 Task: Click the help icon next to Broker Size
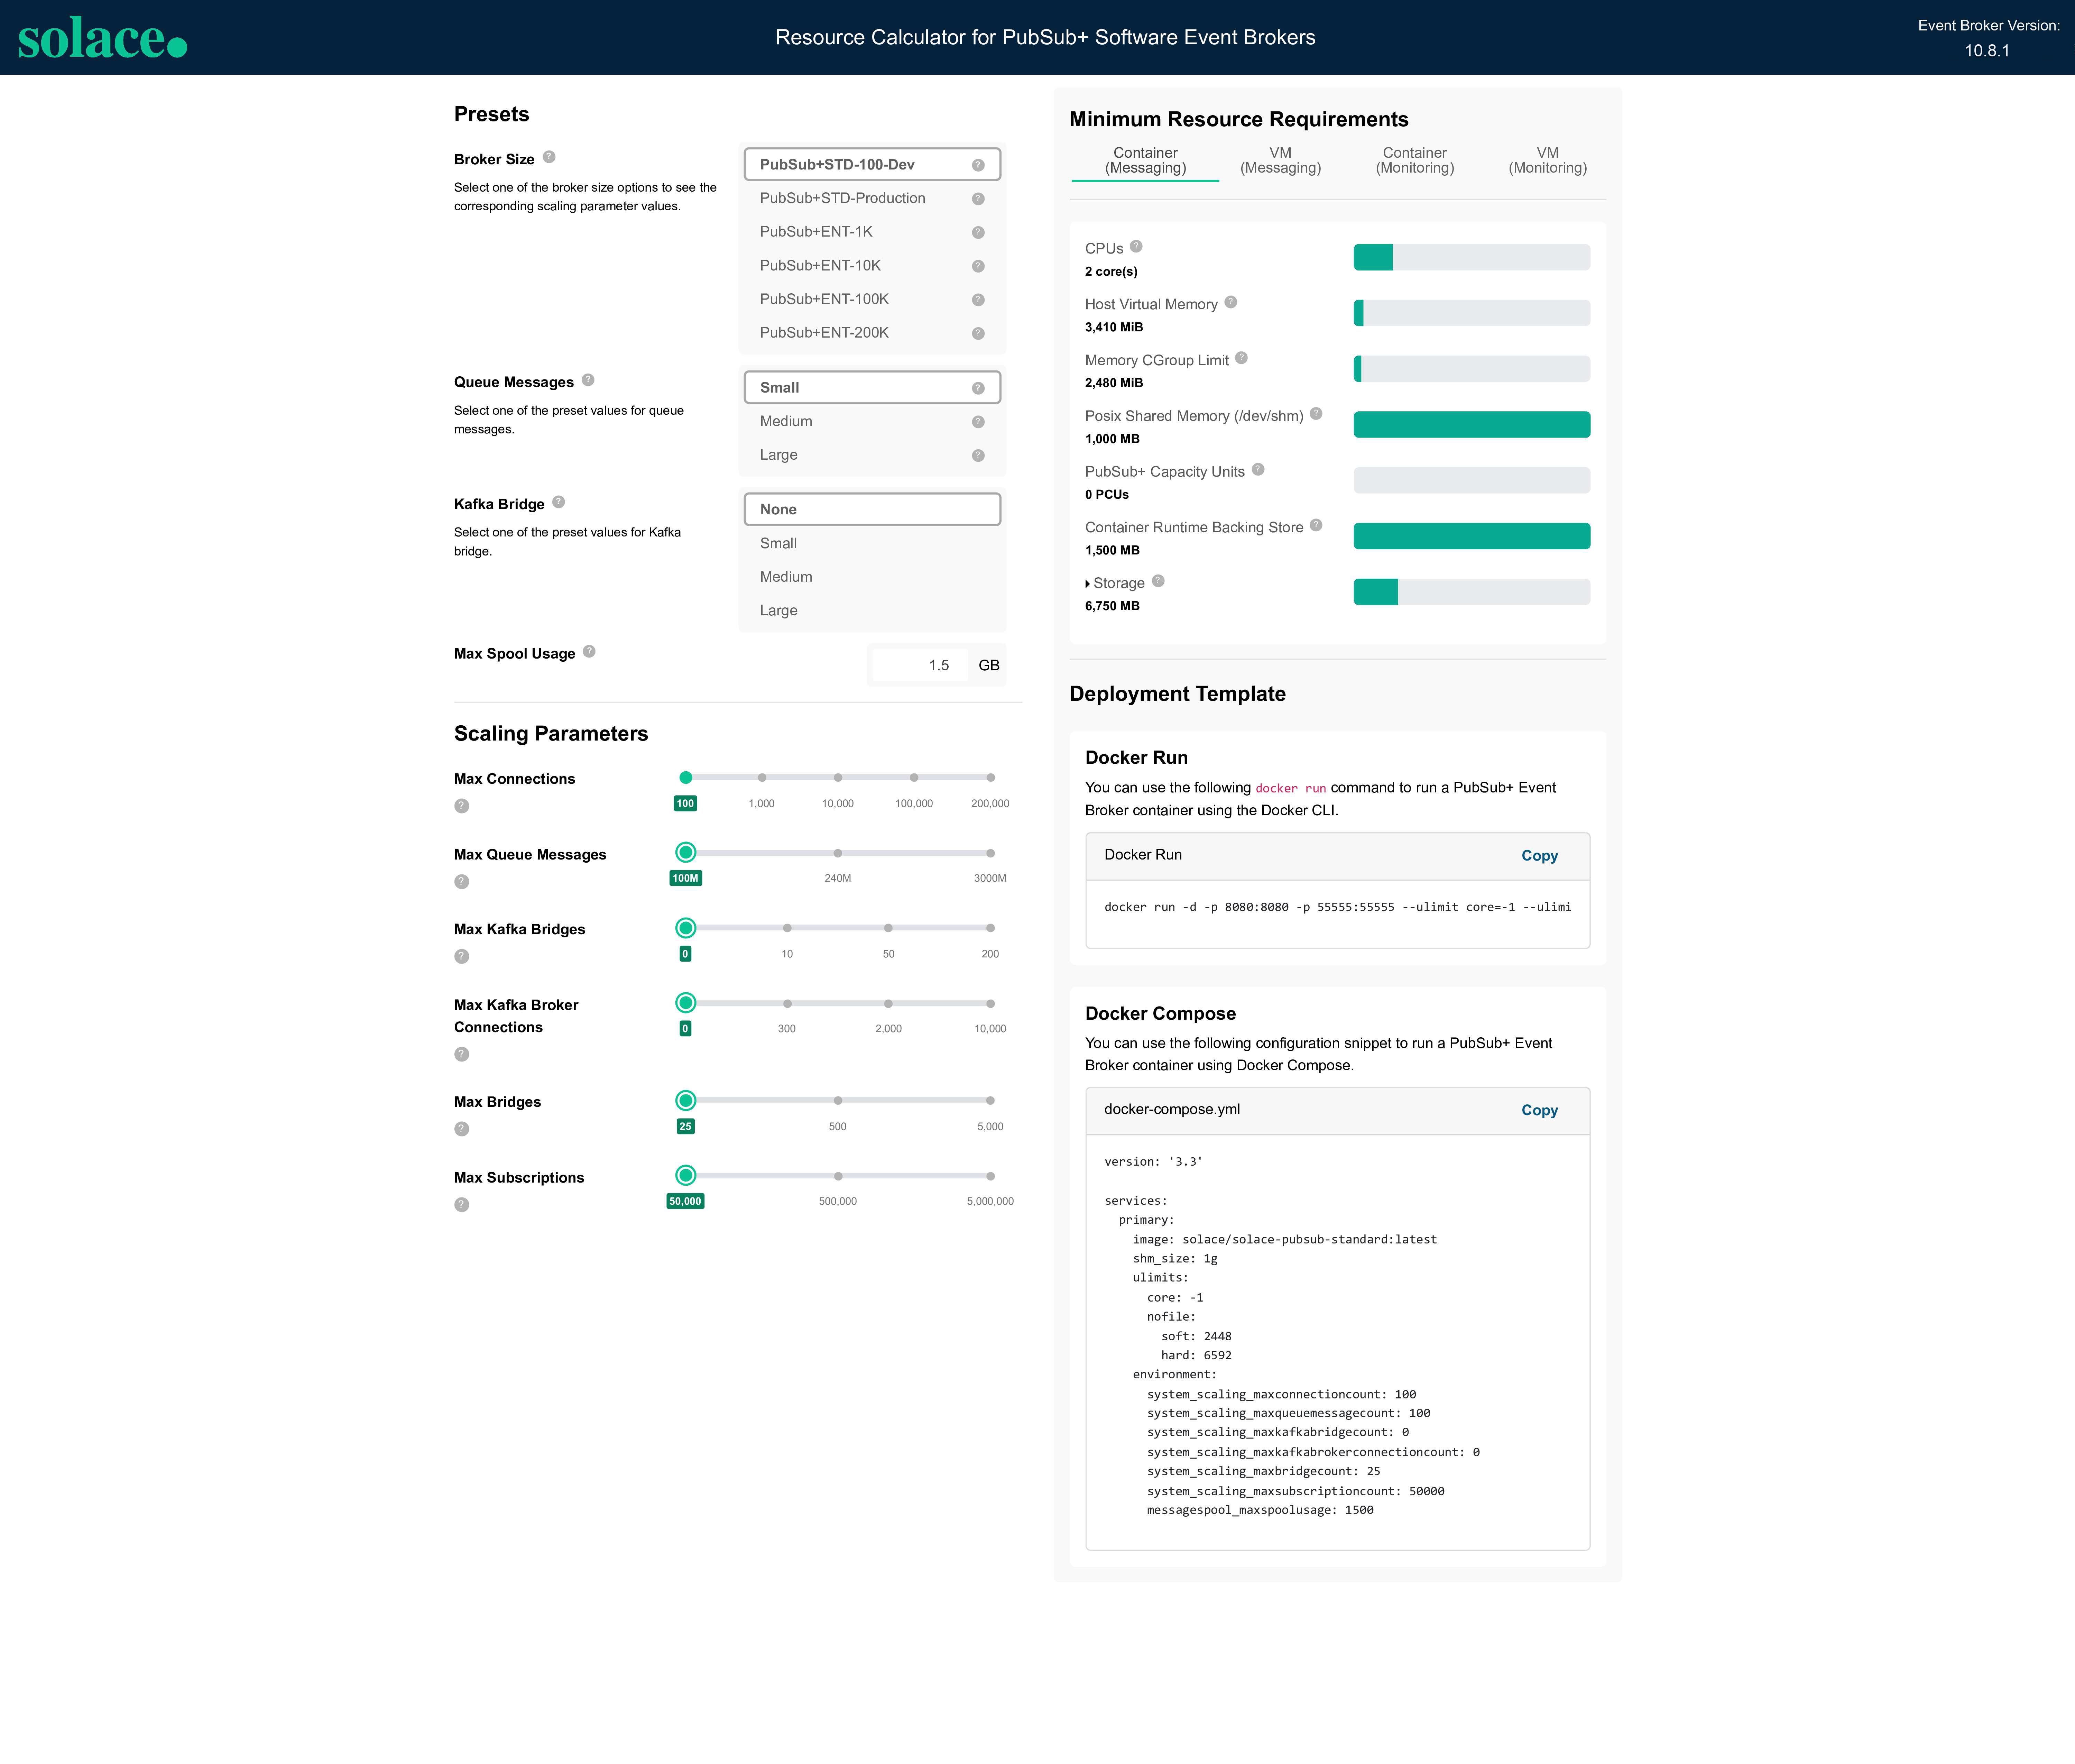(549, 157)
